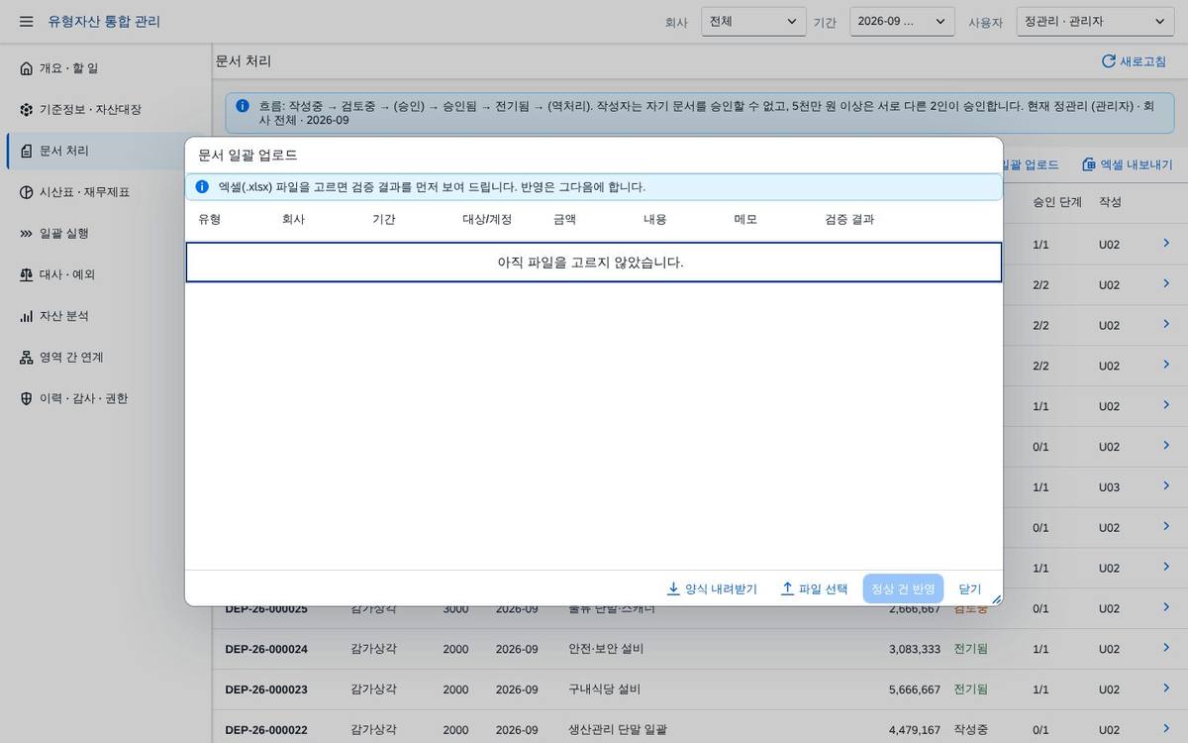Go to 시산표 · 재무제표 menu
Image resolution: width=1188 pixels, height=743 pixels.
106,192
